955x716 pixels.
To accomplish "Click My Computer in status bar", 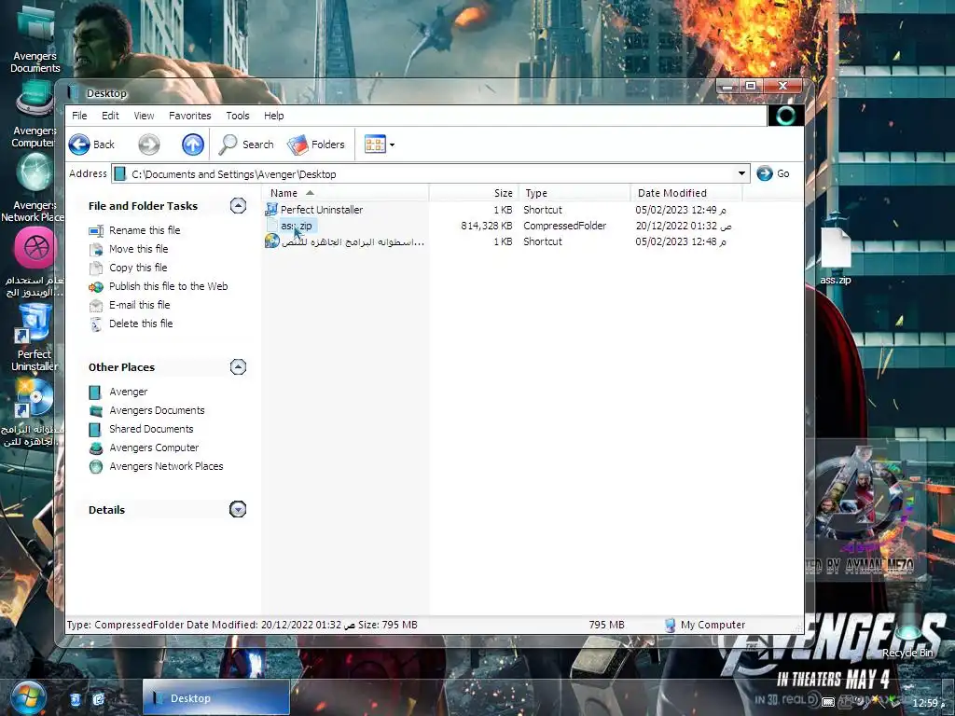I will [x=705, y=625].
